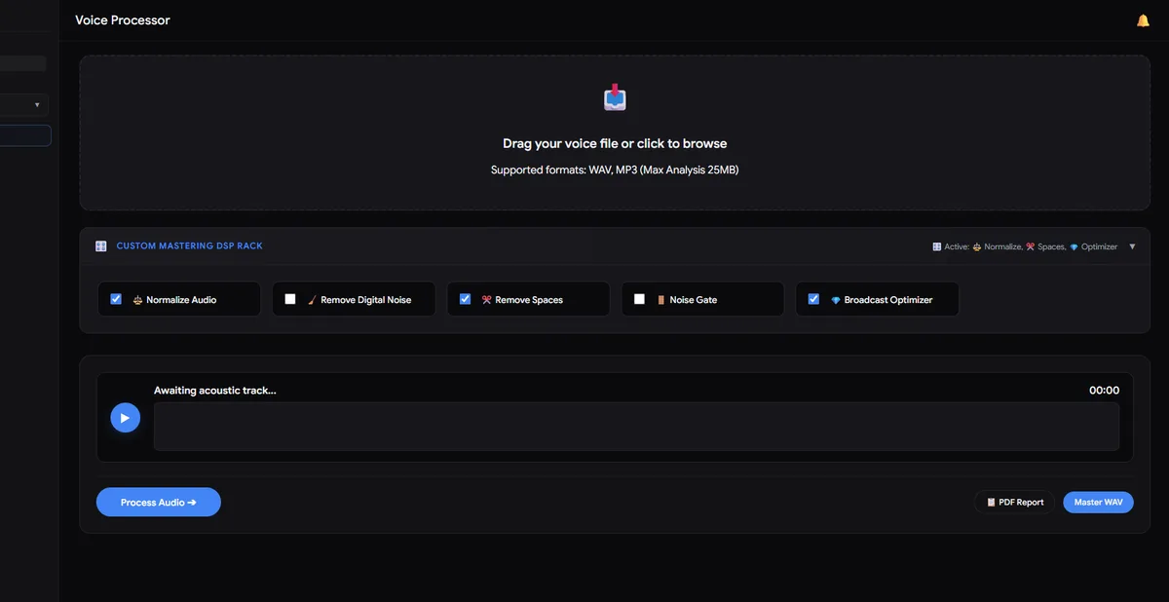Uncheck the Normalize Audio checkbox
The width and height of the screenshot is (1169, 602).
tap(116, 299)
